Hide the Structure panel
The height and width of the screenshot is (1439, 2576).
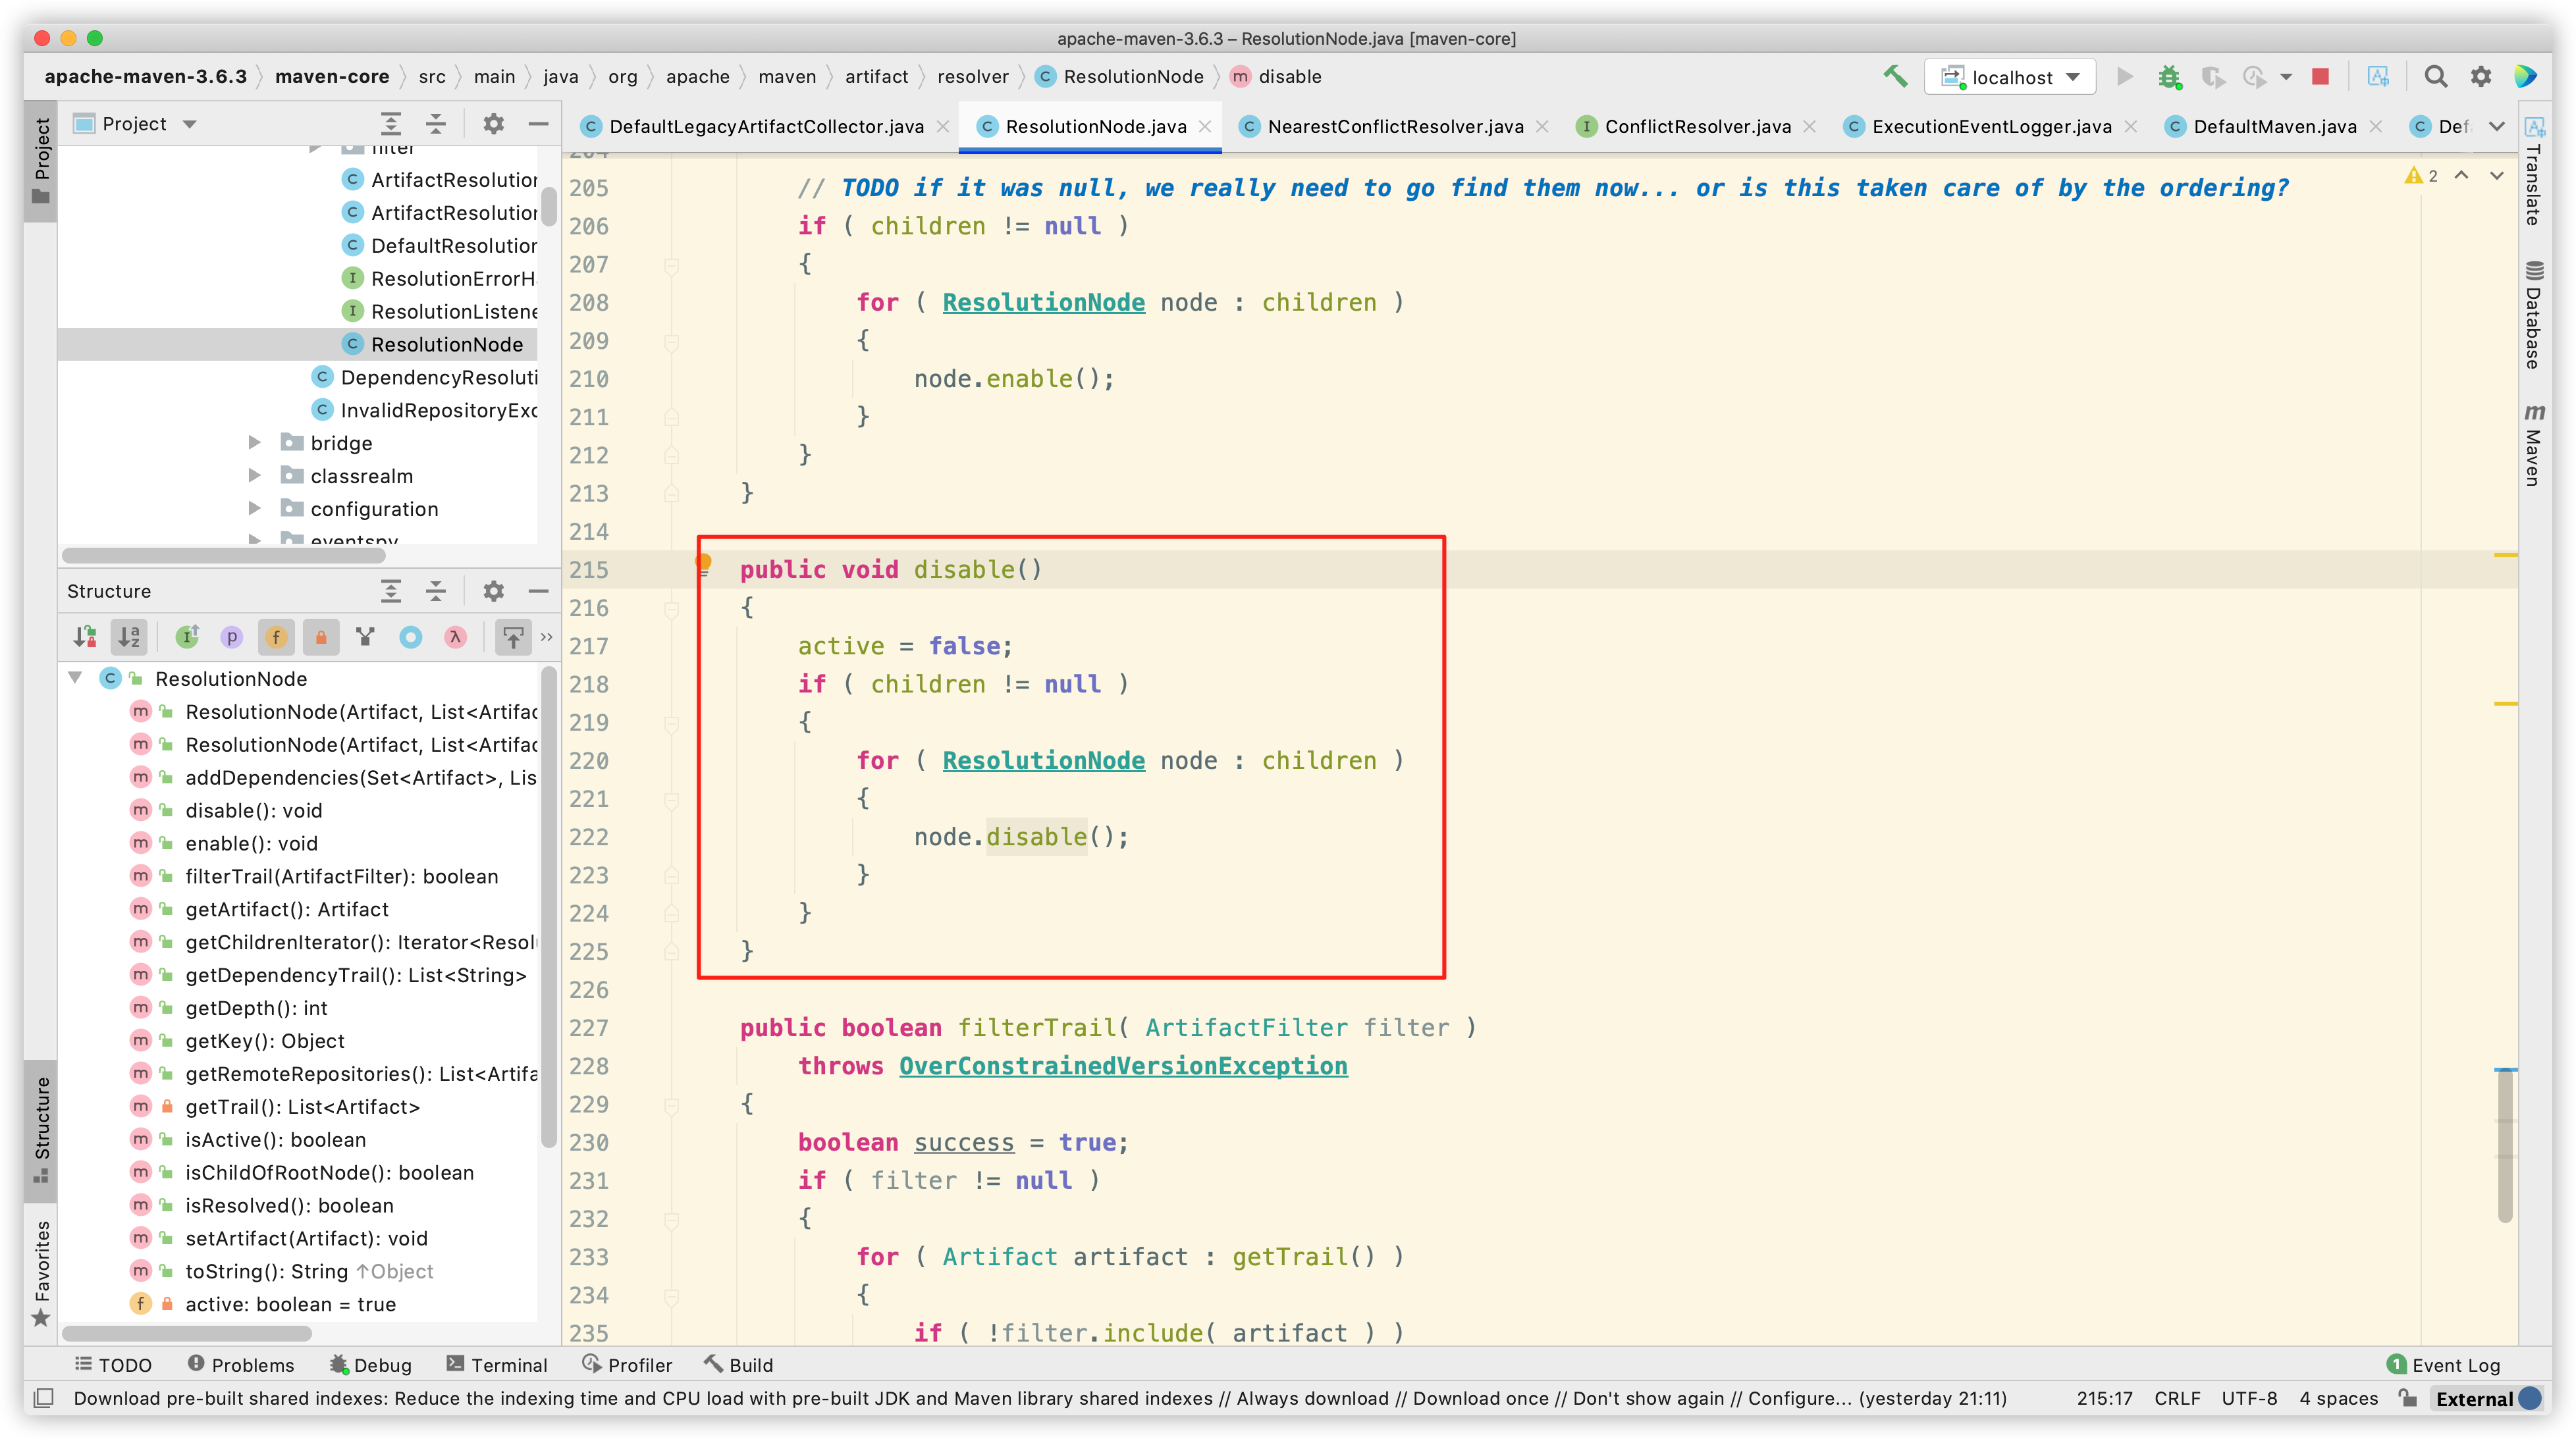click(538, 591)
